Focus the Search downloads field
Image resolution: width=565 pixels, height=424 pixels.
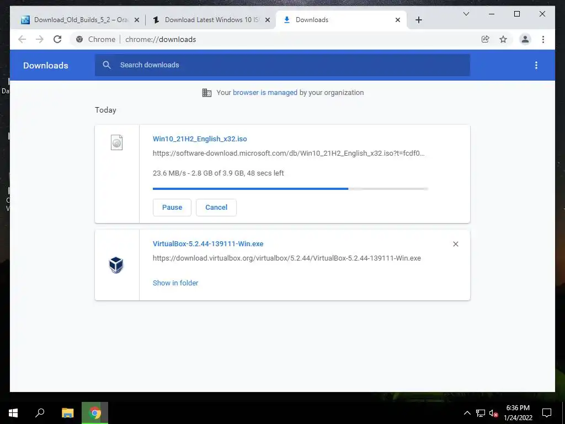tap(282, 65)
